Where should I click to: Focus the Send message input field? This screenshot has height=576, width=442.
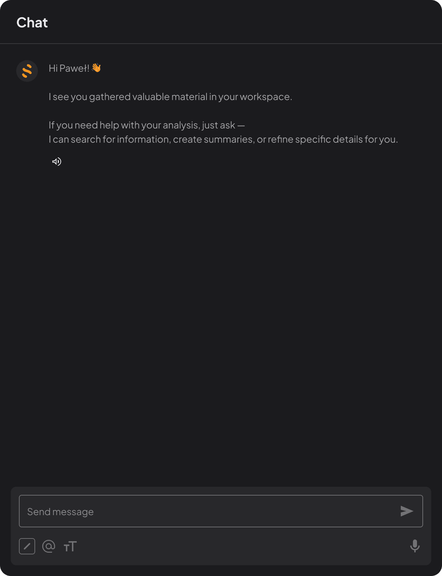tap(221, 511)
